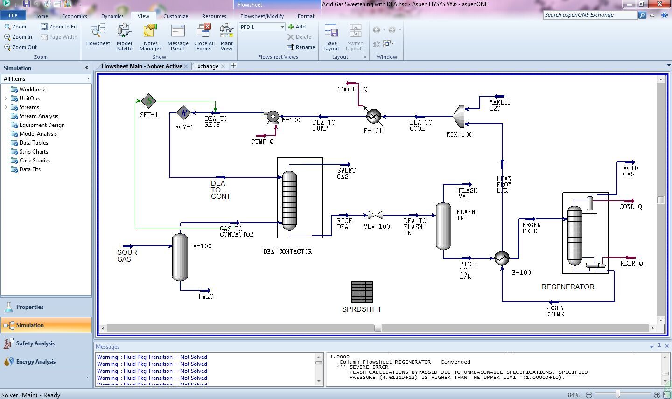Switch to the Customize ribbon tab
This screenshot has height=399, width=672.
pyautogui.click(x=176, y=16)
